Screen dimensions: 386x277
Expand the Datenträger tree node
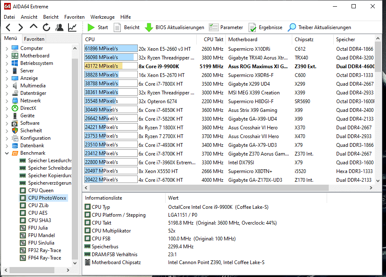coord(7,94)
